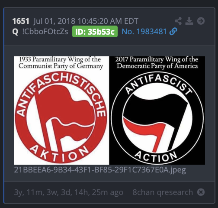Image resolution: width=218 pixels, height=208 pixels.
Task: Select the Q author name
Action: point(15,32)
